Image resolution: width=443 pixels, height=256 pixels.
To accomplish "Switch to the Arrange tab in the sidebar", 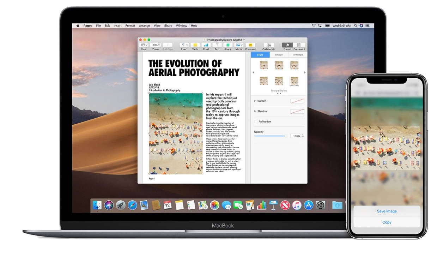I will pos(298,55).
